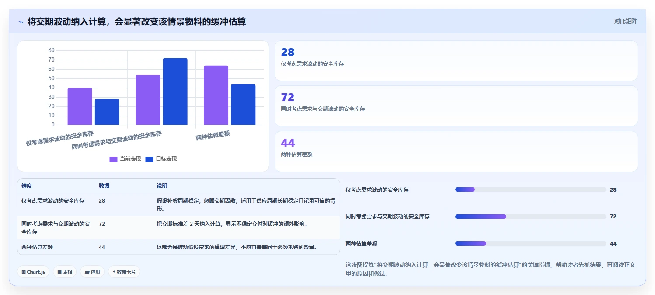Click the blue bar for 两种估算差额

243,105
